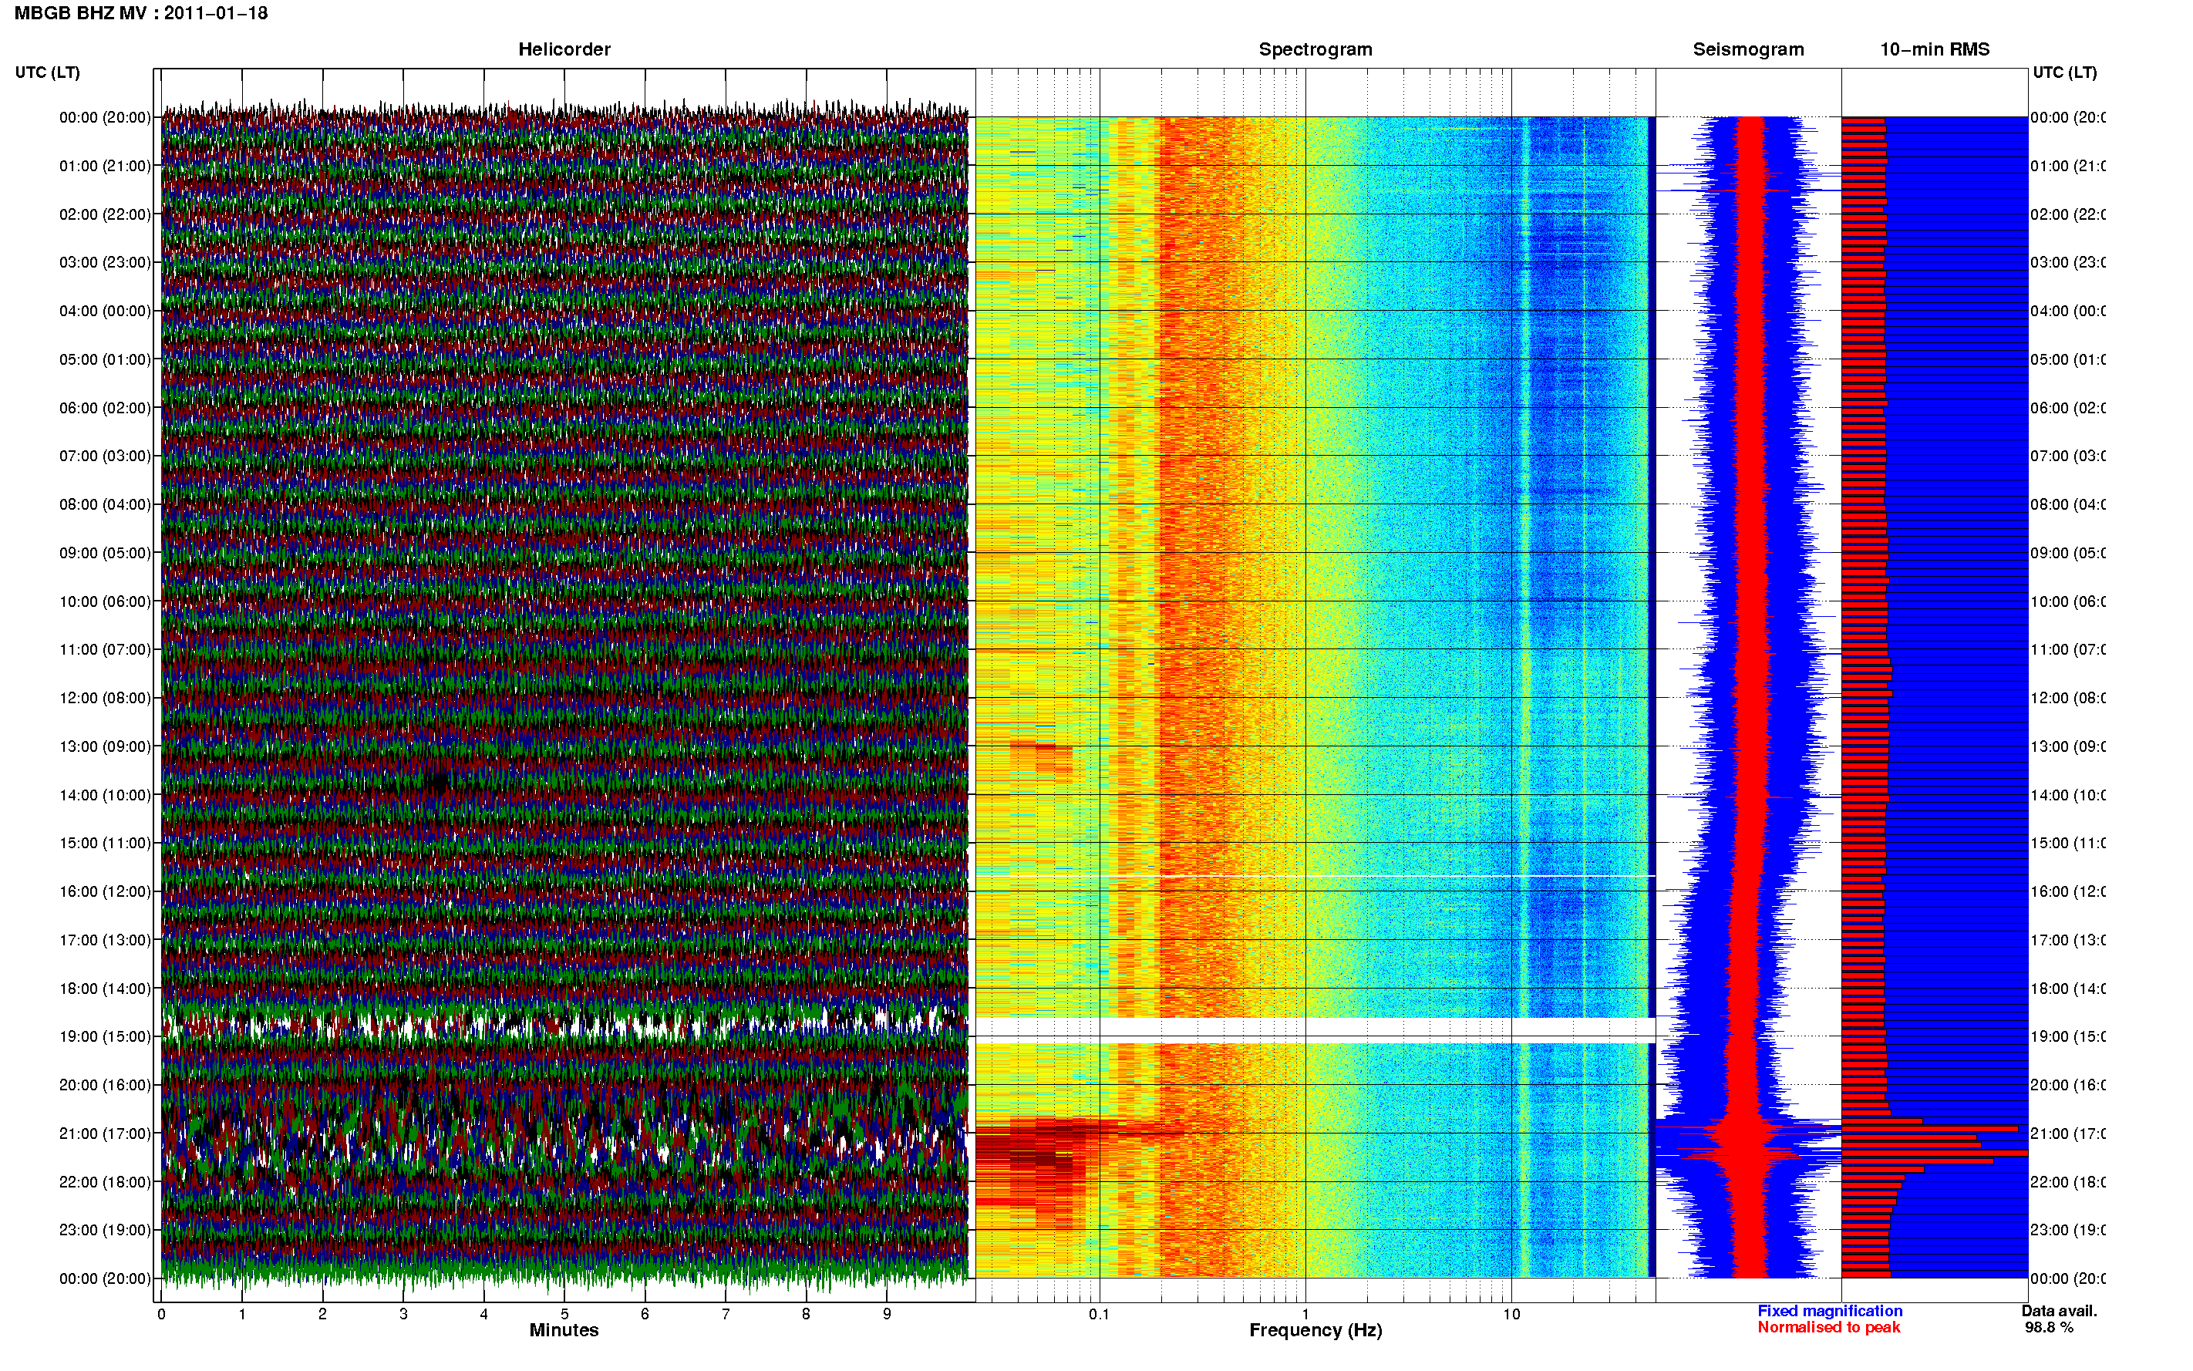The image size is (2193, 1371).
Task: Click the '04:00 (00:00)' helicorder time label
Action: [x=105, y=311]
